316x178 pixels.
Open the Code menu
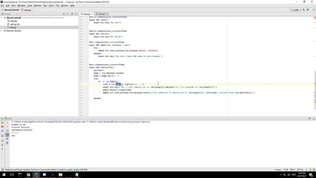[x=30, y=5]
